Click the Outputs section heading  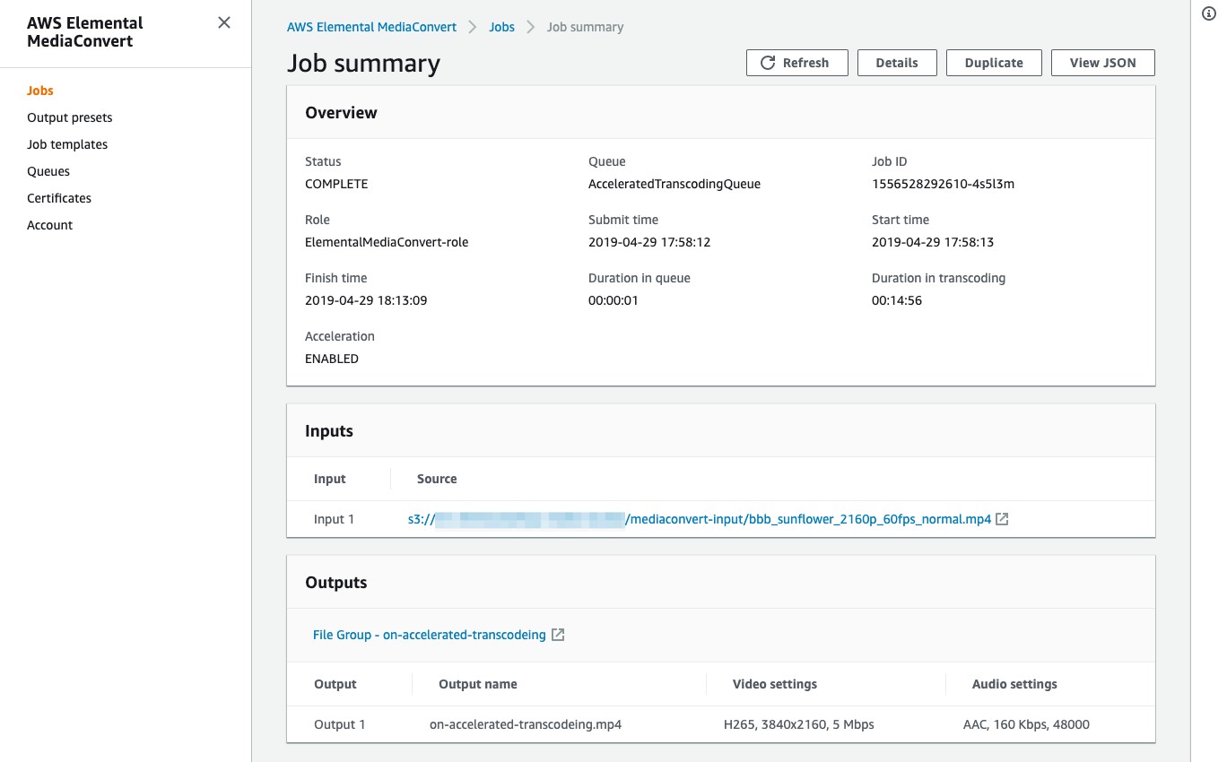(x=336, y=583)
